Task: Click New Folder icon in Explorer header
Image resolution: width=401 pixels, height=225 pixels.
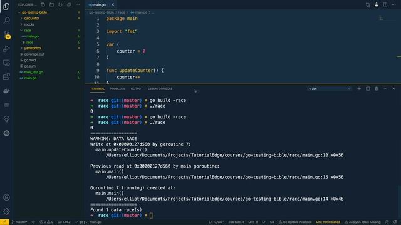Action: point(51,4)
